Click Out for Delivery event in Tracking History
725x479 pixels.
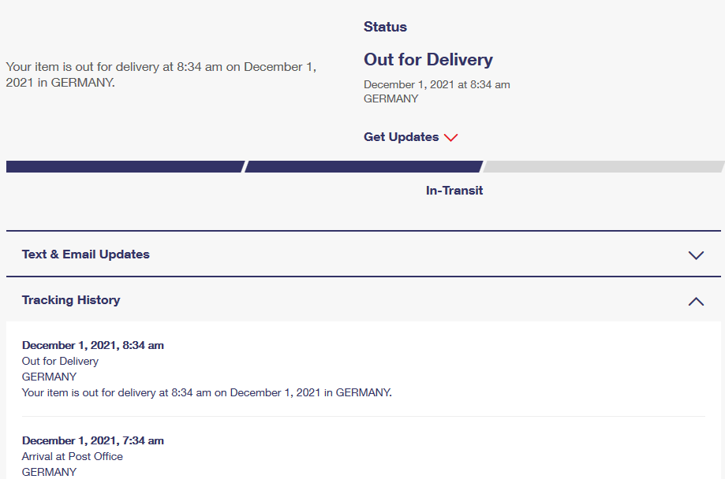[x=61, y=361]
